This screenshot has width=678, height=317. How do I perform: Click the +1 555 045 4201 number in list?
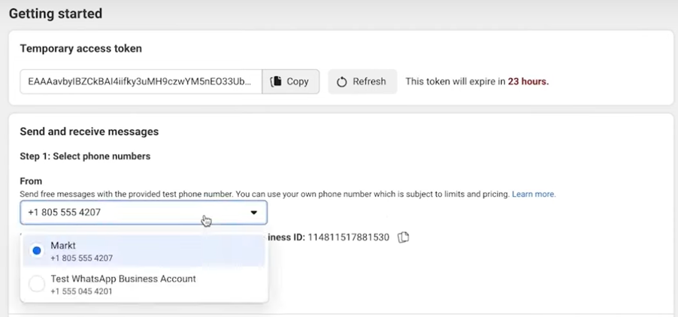(81, 291)
